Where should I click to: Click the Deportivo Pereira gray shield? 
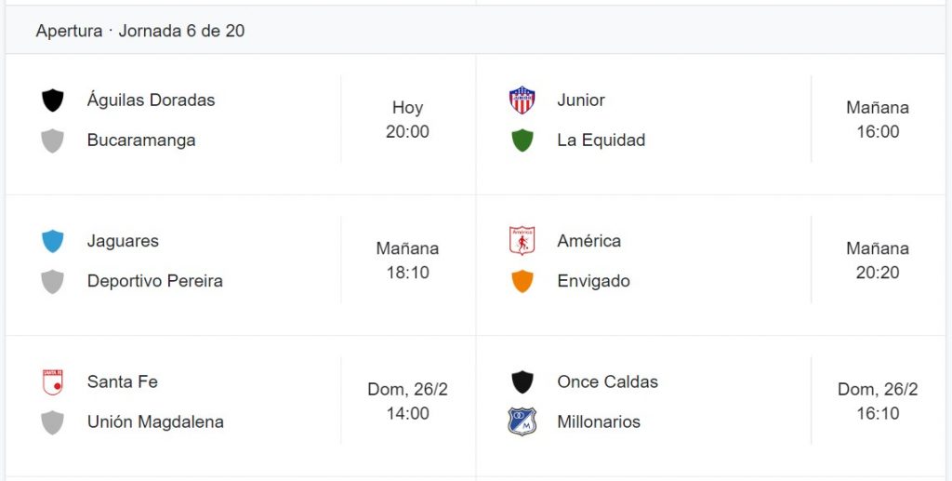tap(52, 281)
